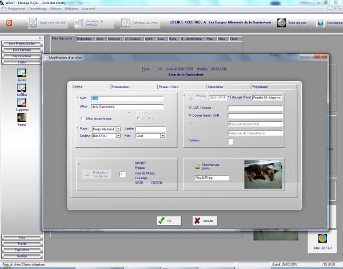343x269 pixels.
Task: Toggle the Cotation checkbox
Action: click(230, 141)
